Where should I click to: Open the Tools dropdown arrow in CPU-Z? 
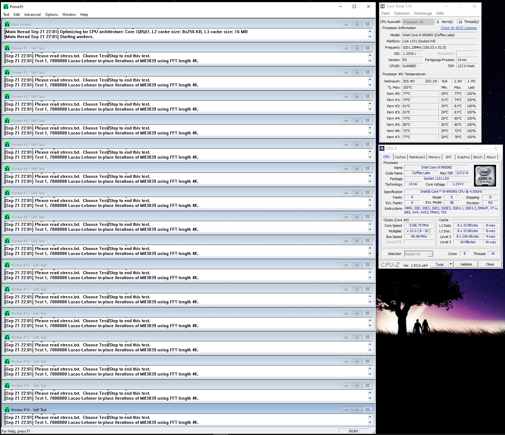coord(451,264)
